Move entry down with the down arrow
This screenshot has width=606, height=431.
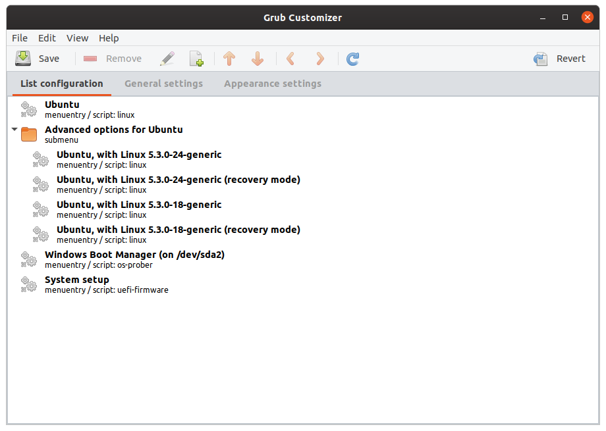click(258, 59)
